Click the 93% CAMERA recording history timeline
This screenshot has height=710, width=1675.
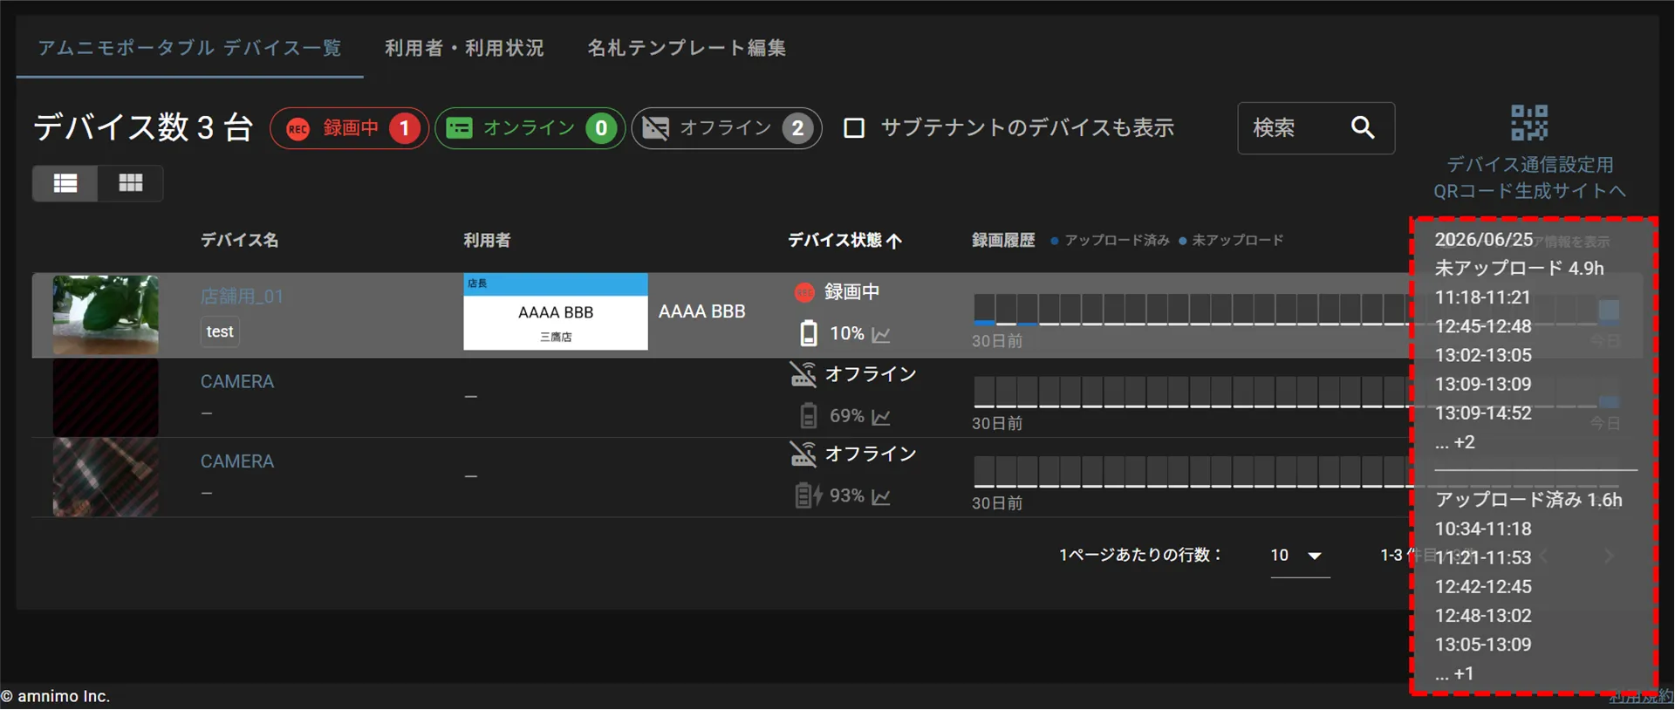coord(1297,472)
